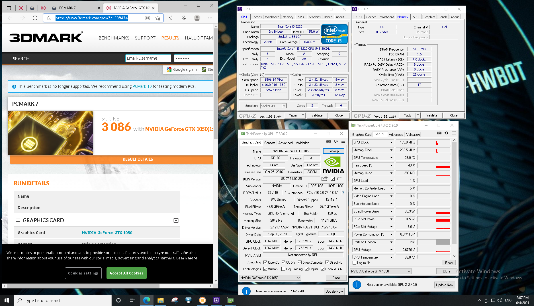This screenshot has height=306, width=534.
Task: Toggle the UEFI checkbox
Action: (x=333, y=179)
